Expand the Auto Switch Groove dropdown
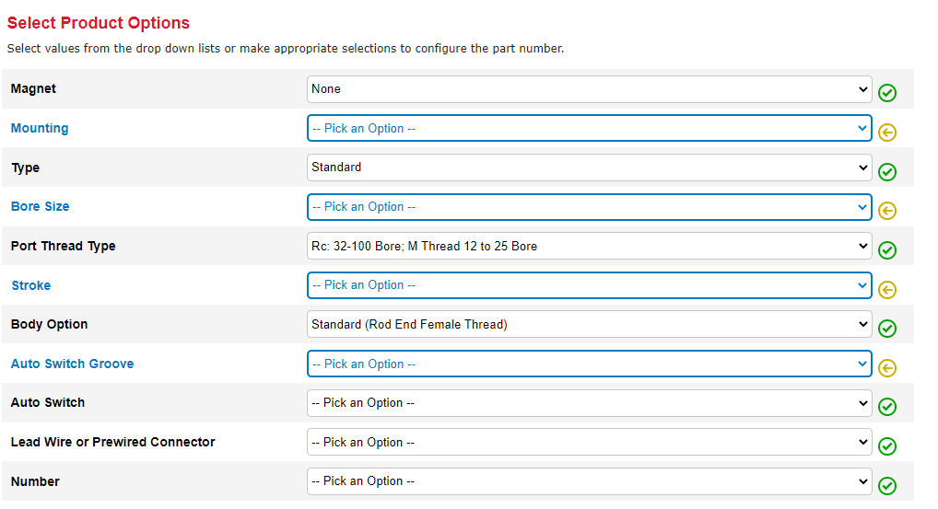 (590, 364)
